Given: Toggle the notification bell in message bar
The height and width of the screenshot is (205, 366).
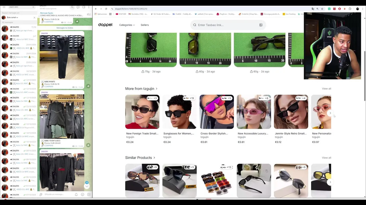Looking at the screenshot, I should click(76, 194).
